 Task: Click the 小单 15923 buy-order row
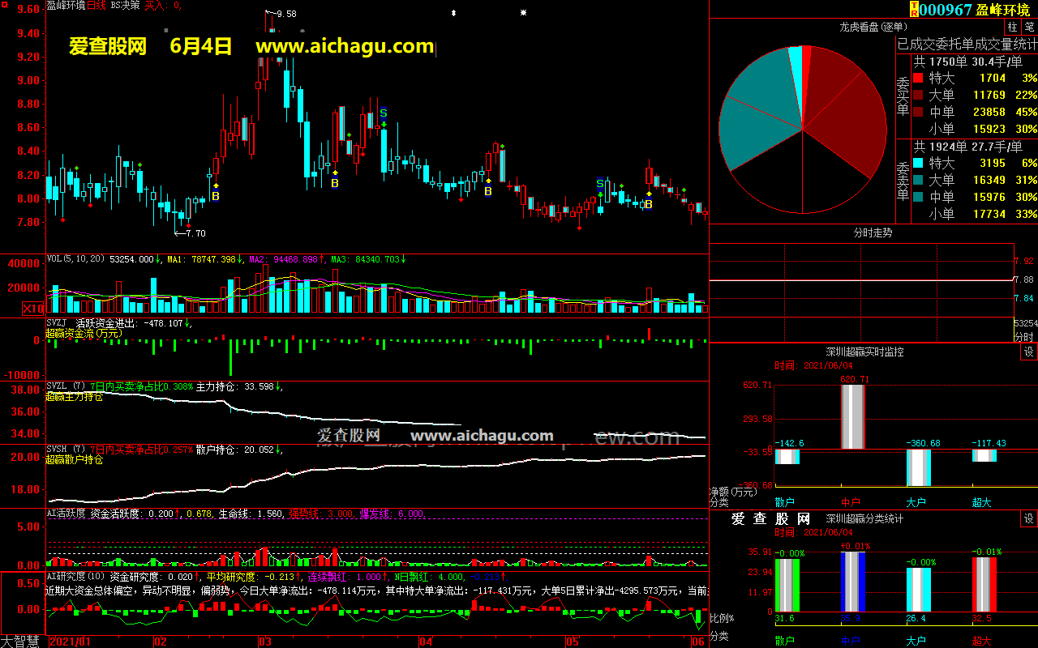pyautogui.click(x=974, y=129)
